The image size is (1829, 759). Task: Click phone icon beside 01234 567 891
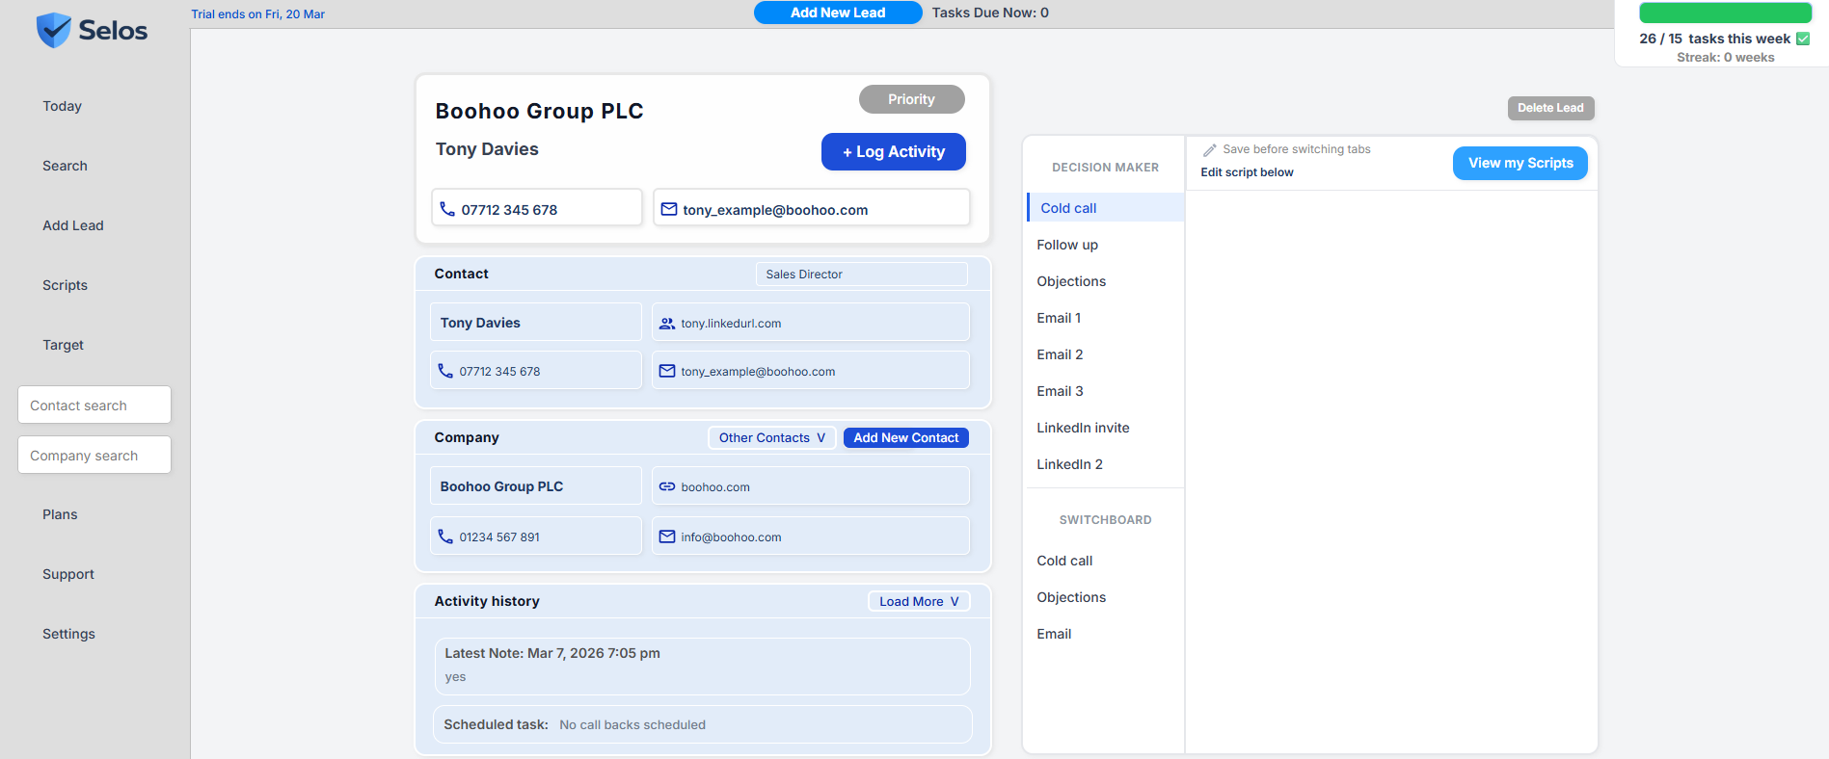pos(445,537)
